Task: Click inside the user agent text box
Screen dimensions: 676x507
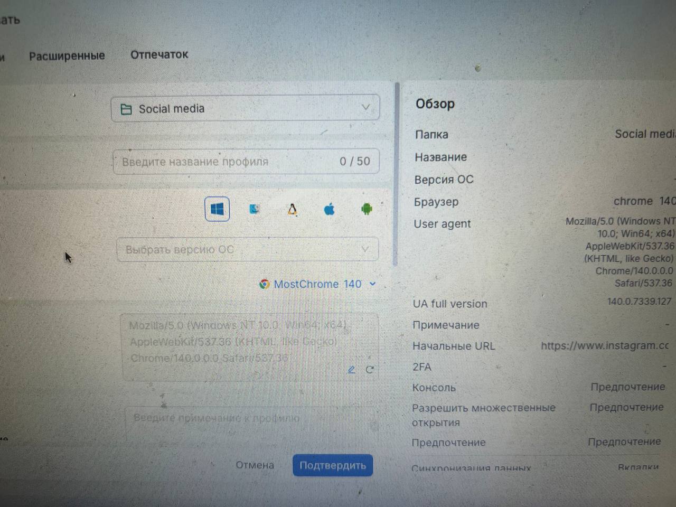Action: [x=250, y=347]
